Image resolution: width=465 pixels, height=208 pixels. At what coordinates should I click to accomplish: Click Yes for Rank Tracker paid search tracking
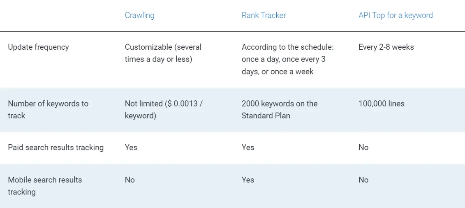248,148
